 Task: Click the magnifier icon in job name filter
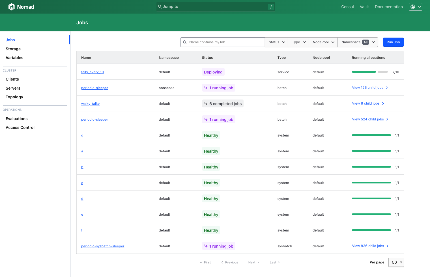click(x=185, y=42)
